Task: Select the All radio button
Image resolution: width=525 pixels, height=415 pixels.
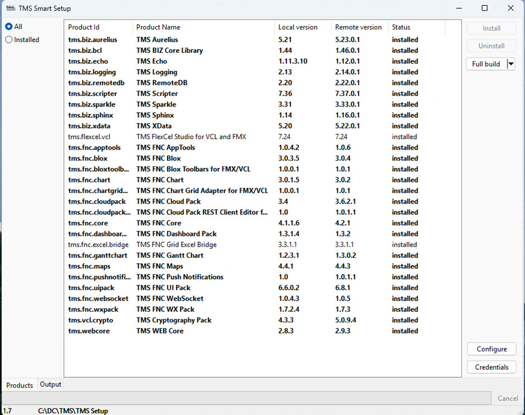Action: click(x=9, y=27)
